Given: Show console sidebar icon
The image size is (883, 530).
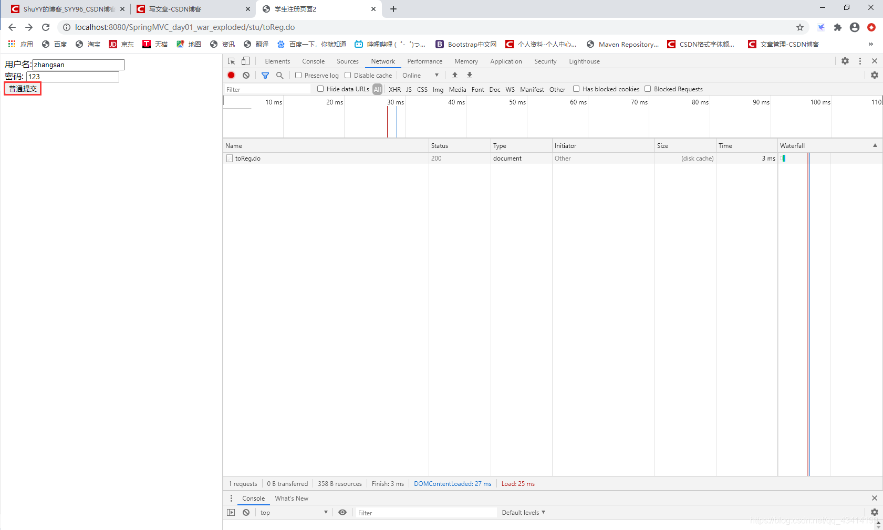Looking at the screenshot, I should tap(231, 512).
